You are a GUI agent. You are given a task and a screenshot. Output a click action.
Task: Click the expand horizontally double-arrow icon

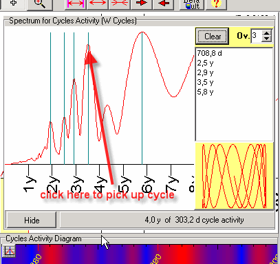98,4
